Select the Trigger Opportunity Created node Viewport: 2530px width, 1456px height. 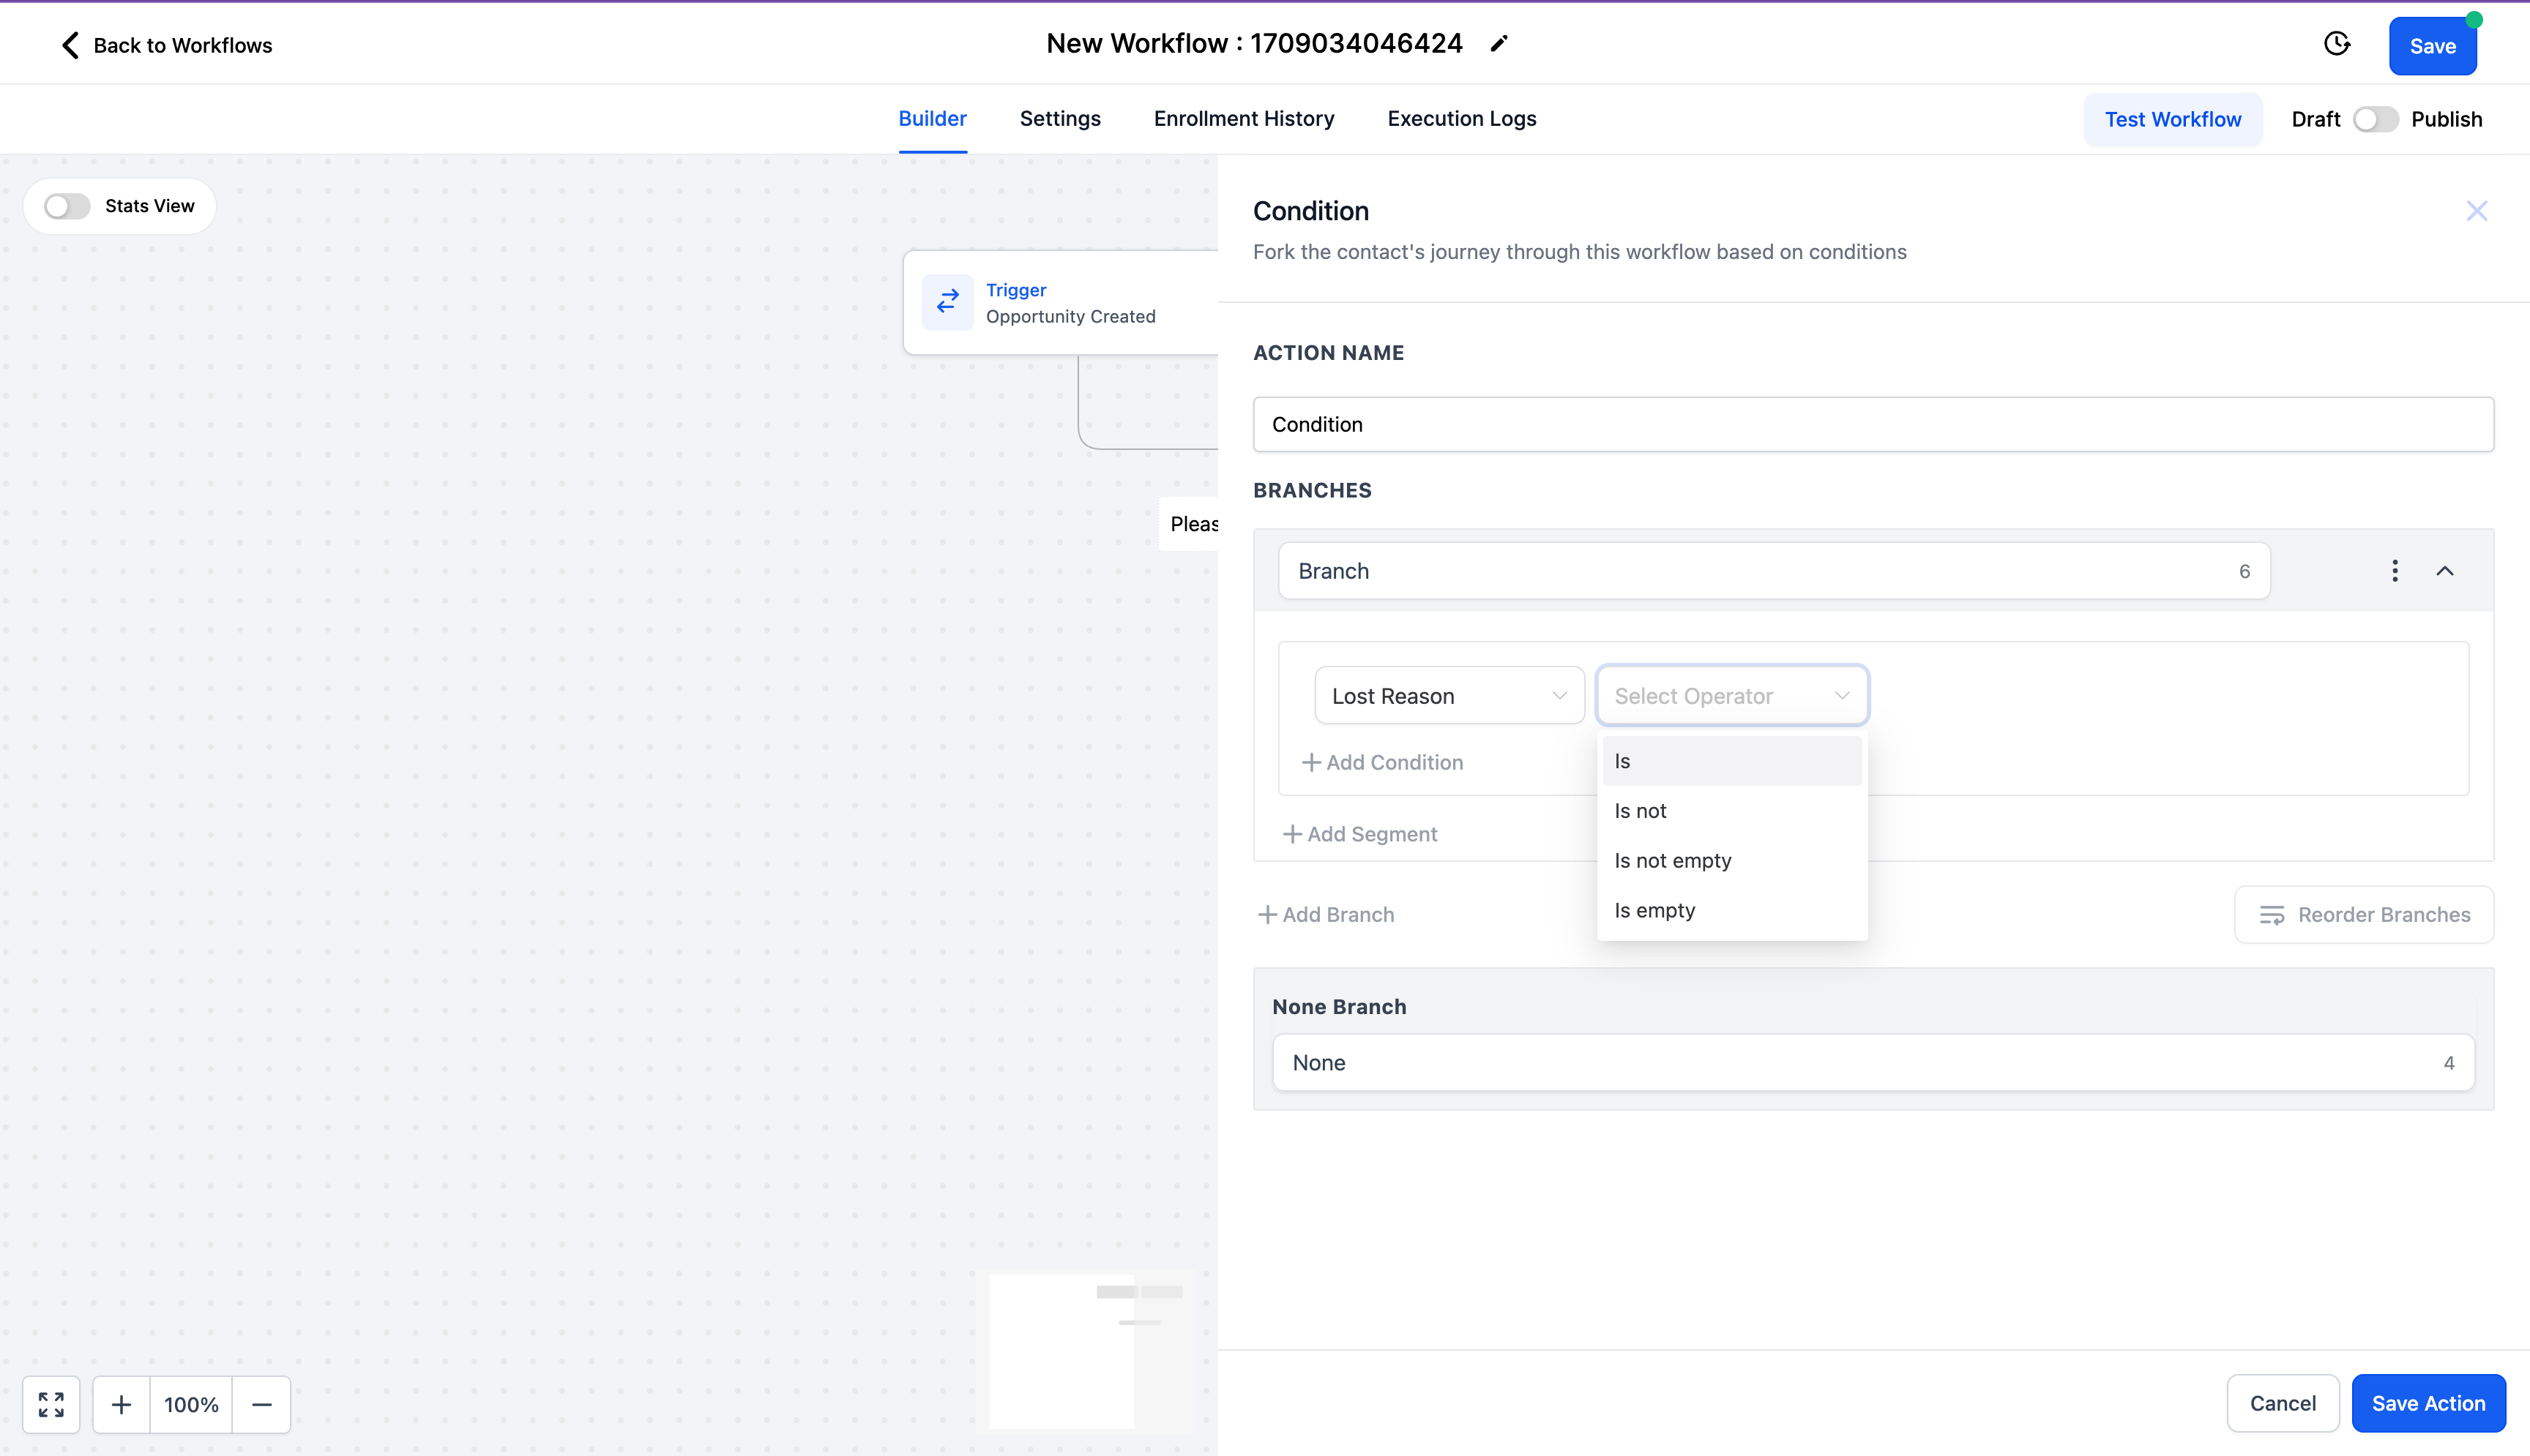point(1061,302)
